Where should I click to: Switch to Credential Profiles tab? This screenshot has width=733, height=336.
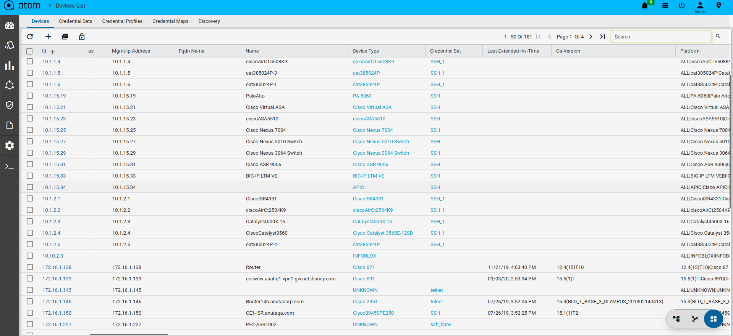[122, 21]
